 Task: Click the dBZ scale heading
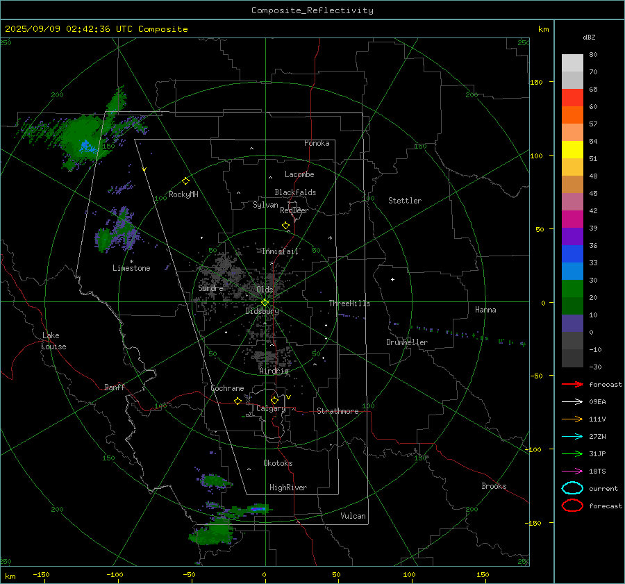[589, 37]
